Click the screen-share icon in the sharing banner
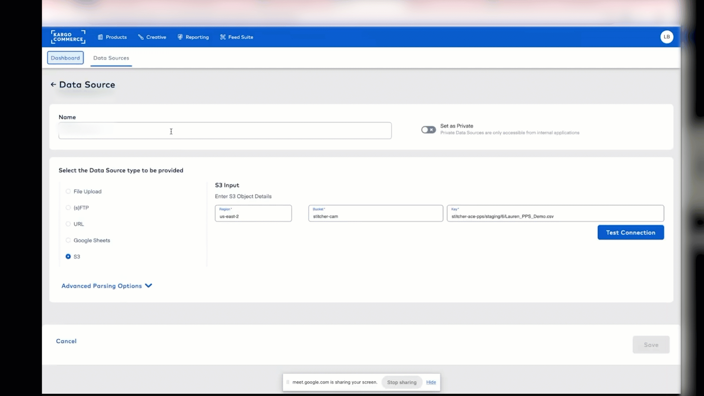 (288, 382)
